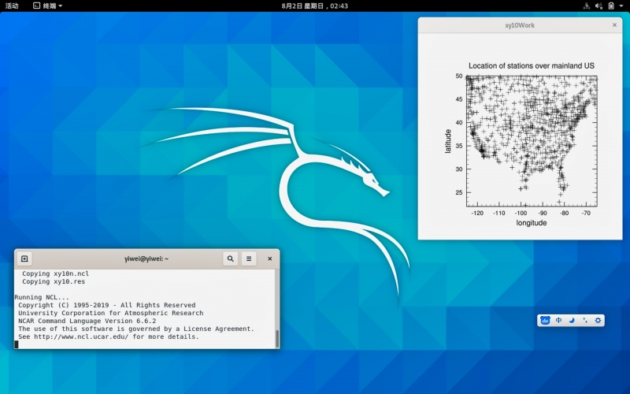Close the xy10Work plot window
The width and height of the screenshot is (630, 394).
tap(615, 25)
